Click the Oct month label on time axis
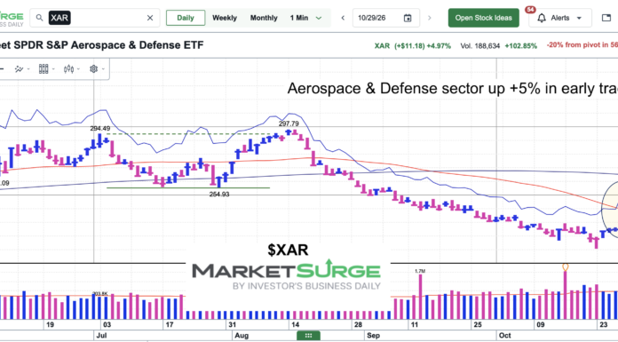The width and height of the screenshot is (618, 342). pyautogui.click(x=504, y=335)
